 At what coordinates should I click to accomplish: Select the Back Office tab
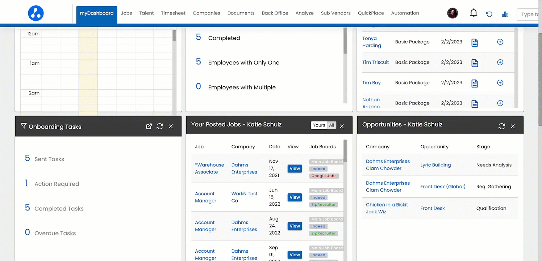coord(275,13)
